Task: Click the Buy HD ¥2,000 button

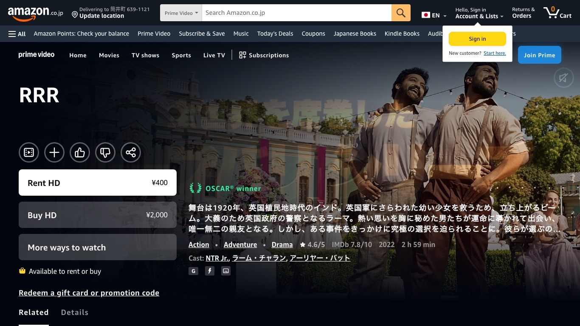Action: coord(98,215)
